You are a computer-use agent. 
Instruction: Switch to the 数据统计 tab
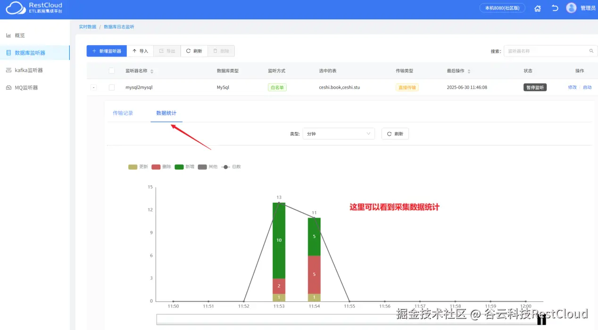(166, 113)
